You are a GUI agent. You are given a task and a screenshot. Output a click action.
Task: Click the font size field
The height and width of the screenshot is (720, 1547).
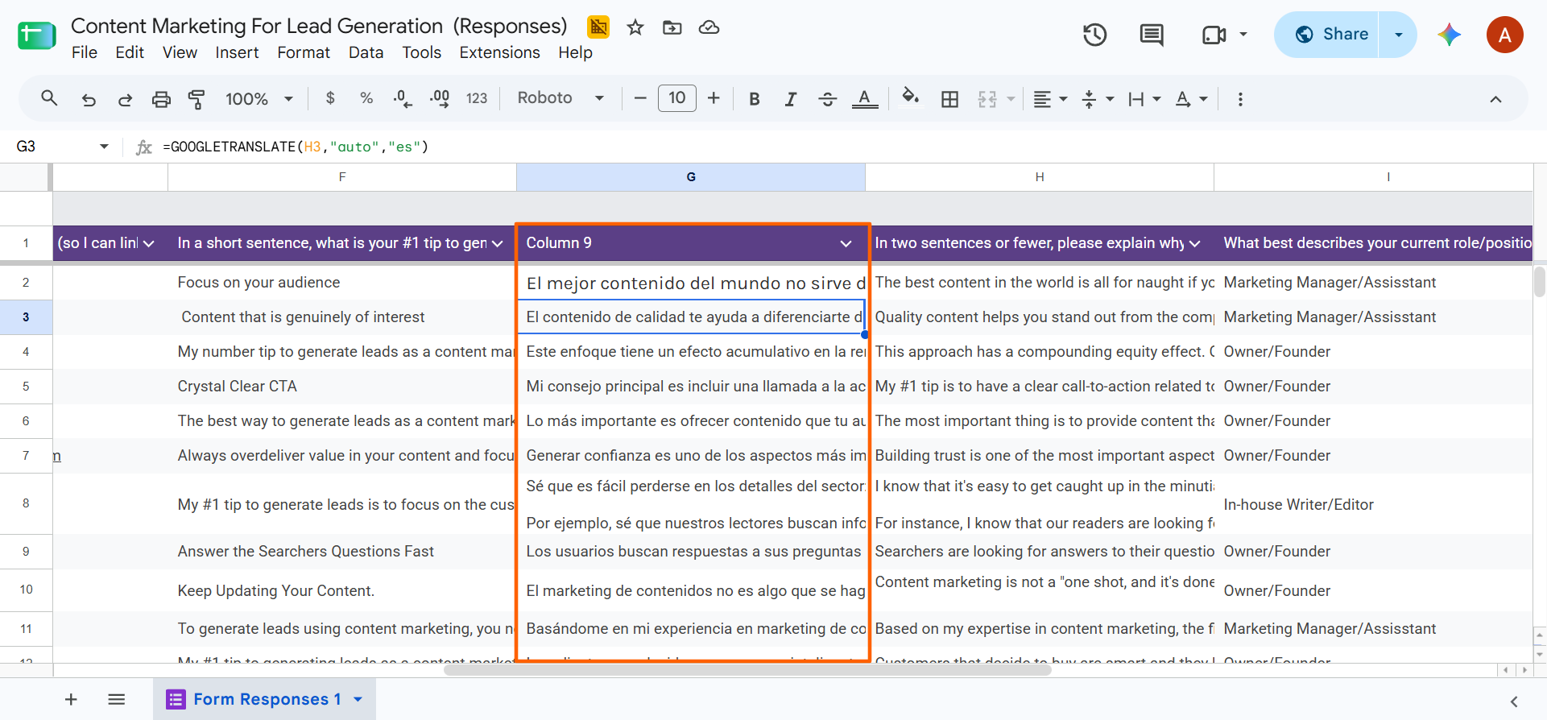pos(677,98)
